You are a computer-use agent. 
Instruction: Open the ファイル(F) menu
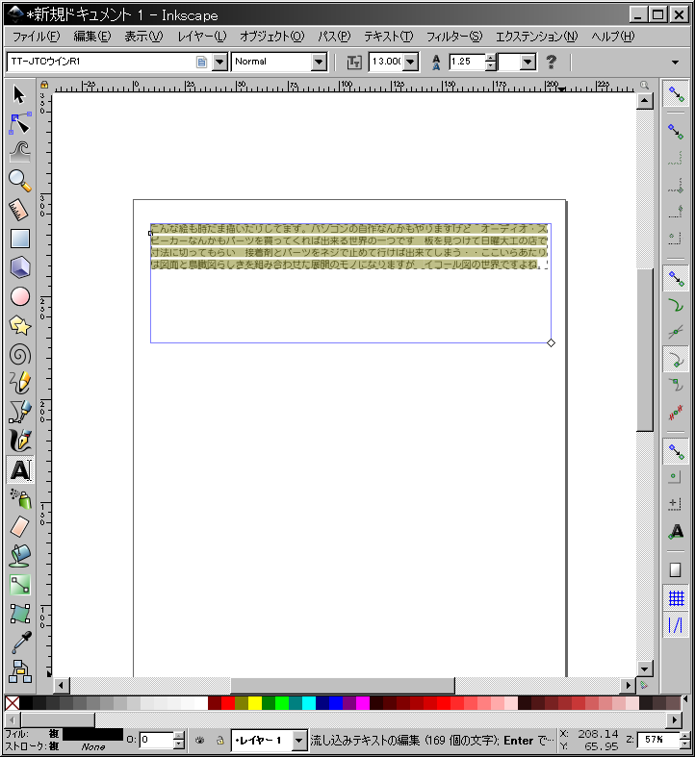click(36, 37)
